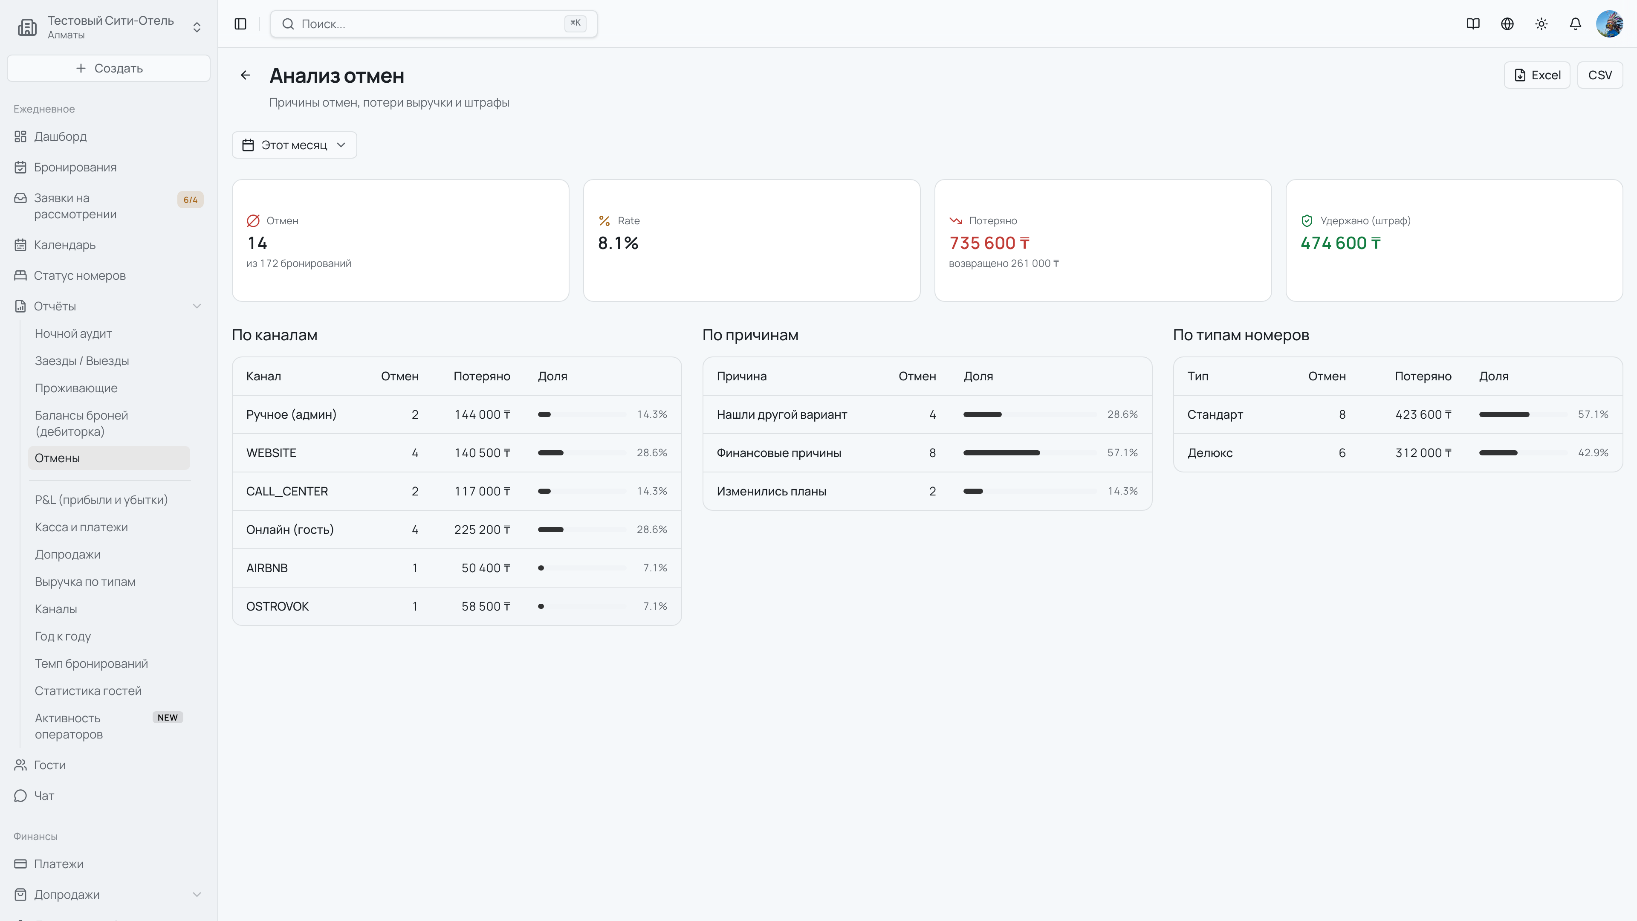Open Ночной аудит report
This screenshot has width=1637, height=921.
pyautogui.click(x=73, y=334)
